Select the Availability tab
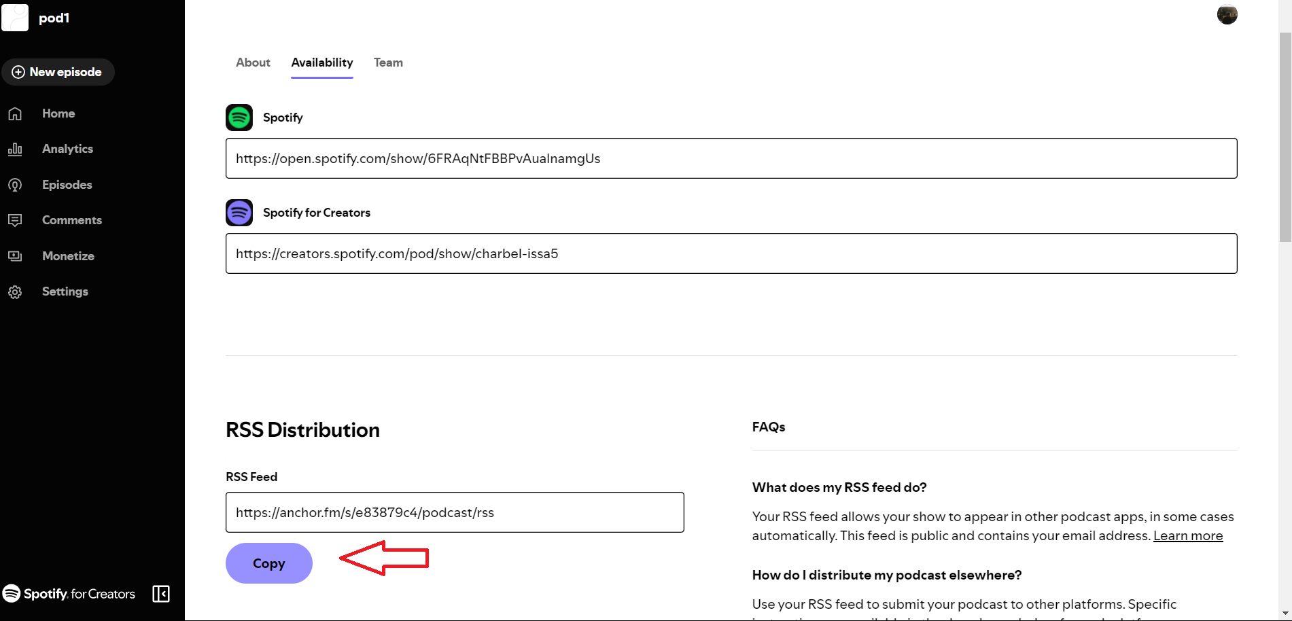The width and height of the screenshot is (1292, 621). 322,63
